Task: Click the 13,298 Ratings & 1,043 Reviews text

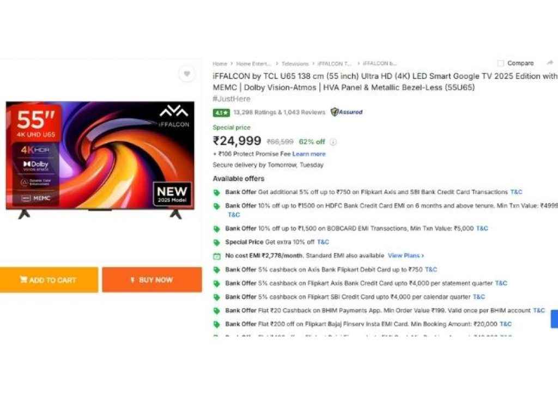Action: [279, 112]
